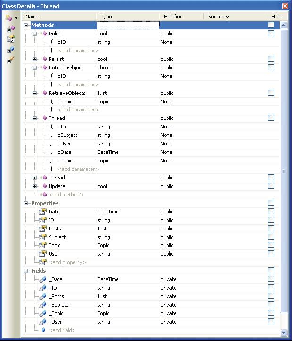Sort by the Type column header

(127, 17)
